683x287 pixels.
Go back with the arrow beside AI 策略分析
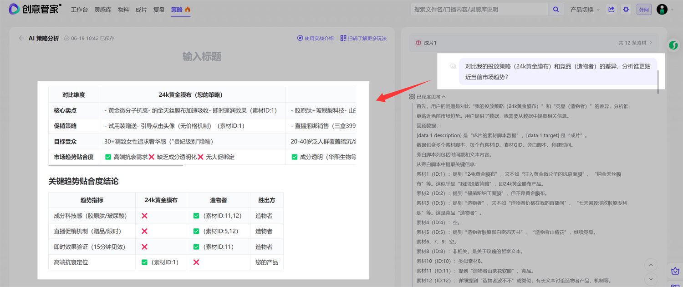coord(21,38)
